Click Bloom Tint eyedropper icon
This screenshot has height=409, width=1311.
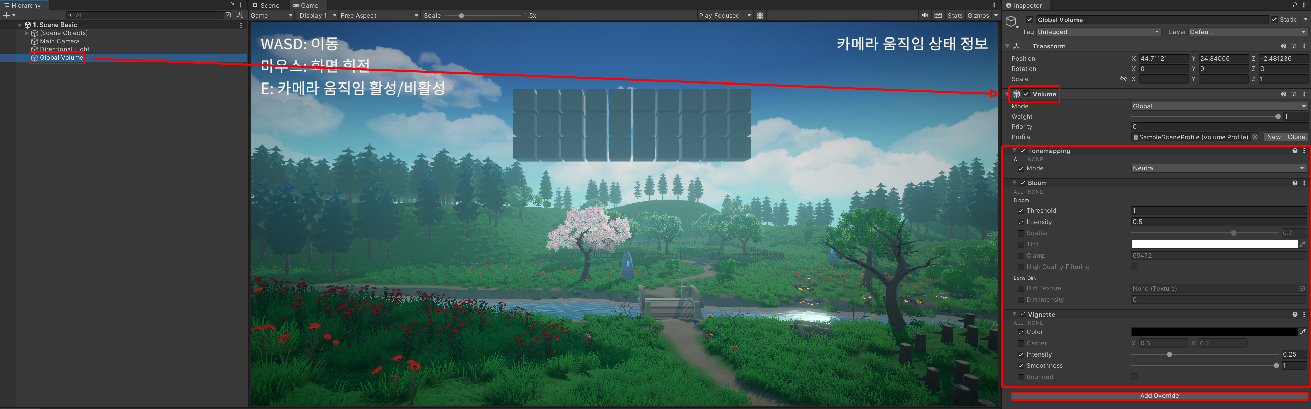point(1302,244)
